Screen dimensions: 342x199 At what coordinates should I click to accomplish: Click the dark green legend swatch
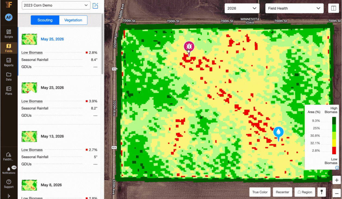coord(334,121)
